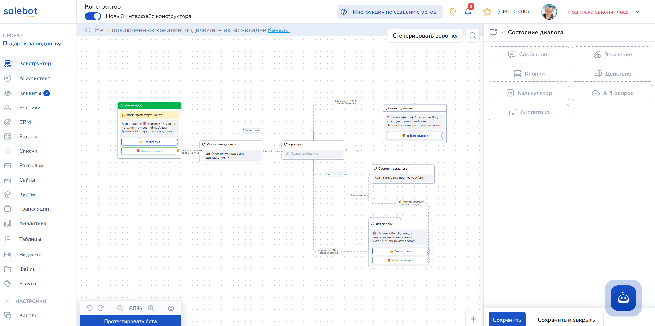
Task: Click the Списки sidebar icon
Action: click(8, 151)
